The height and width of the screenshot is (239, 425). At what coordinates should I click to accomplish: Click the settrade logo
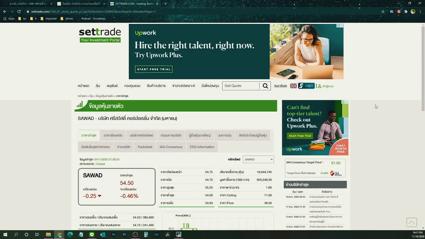100,35
